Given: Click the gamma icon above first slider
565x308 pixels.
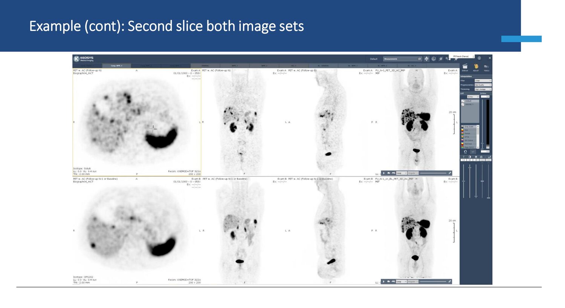Looking at the screenshot, I should click(x=464, y=157).
